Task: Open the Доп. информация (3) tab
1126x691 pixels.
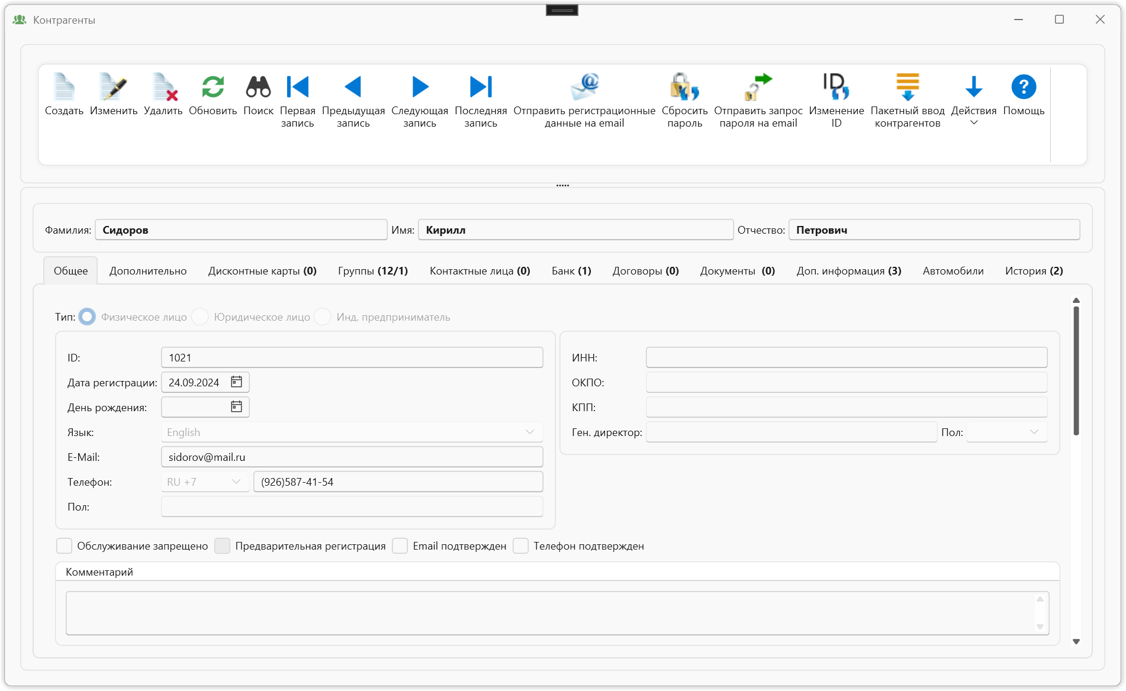Action: click(x=849, y=270)
